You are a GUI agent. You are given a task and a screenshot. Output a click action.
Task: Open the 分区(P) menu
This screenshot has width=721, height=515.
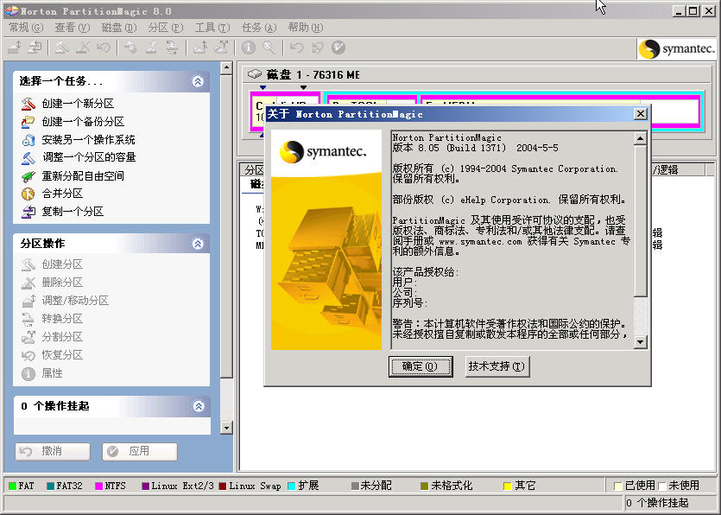tap(166, 28)
